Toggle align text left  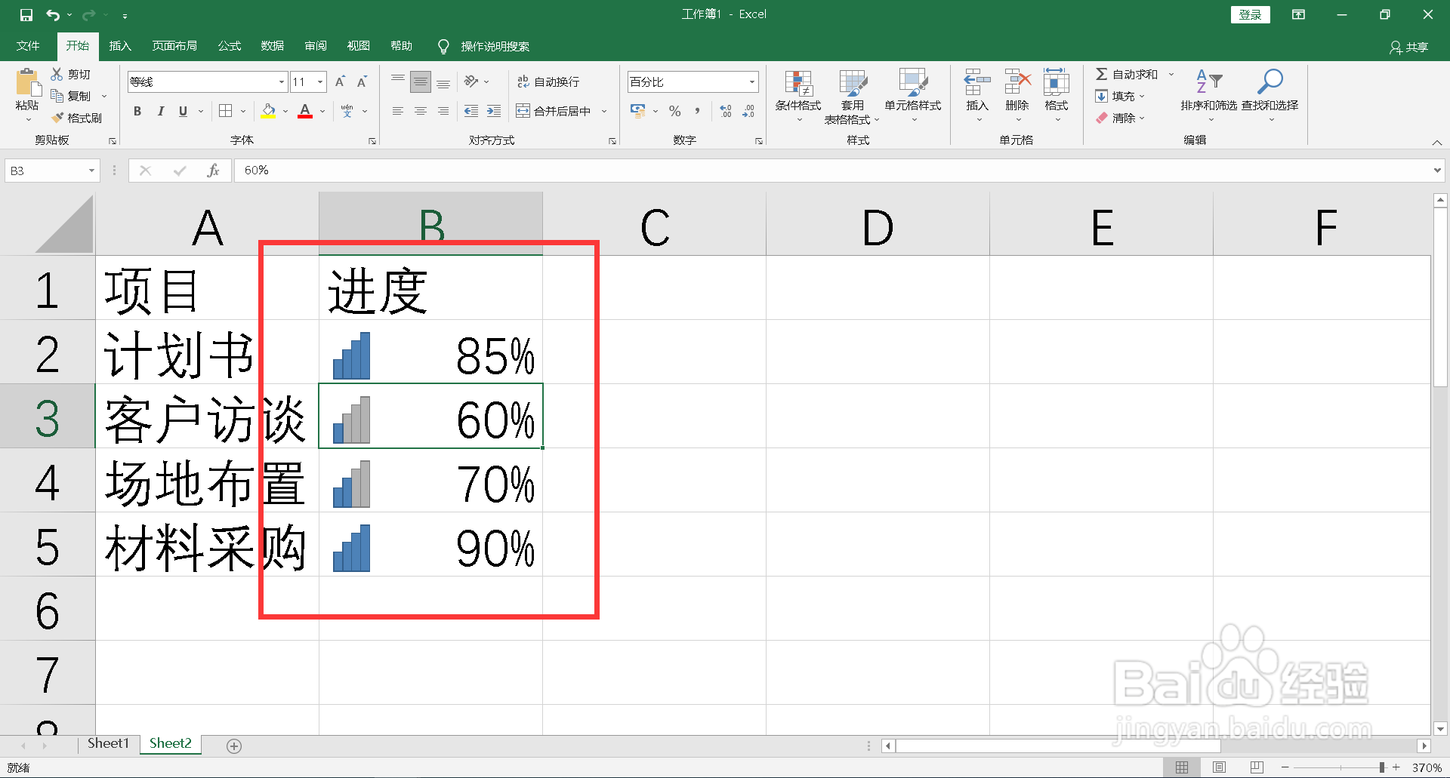click(398, 111)
